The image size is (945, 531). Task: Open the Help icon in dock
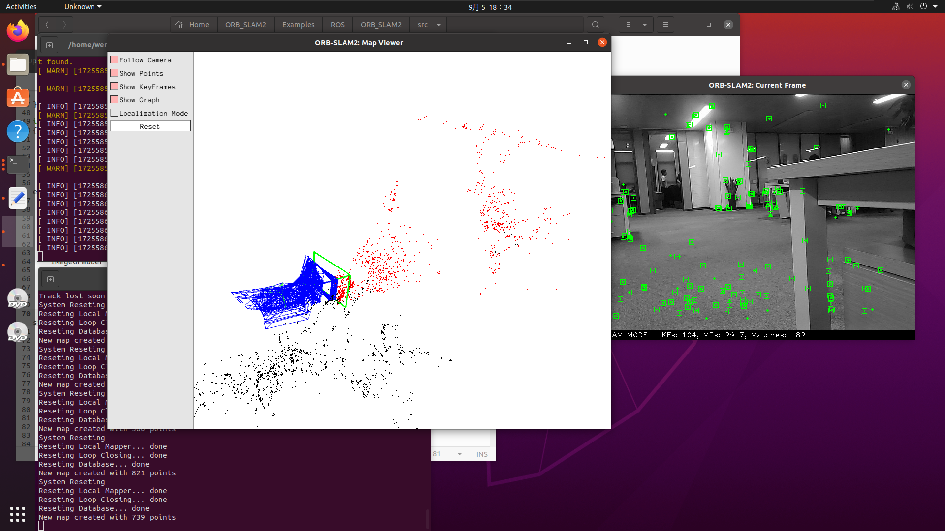coord(18,131)
